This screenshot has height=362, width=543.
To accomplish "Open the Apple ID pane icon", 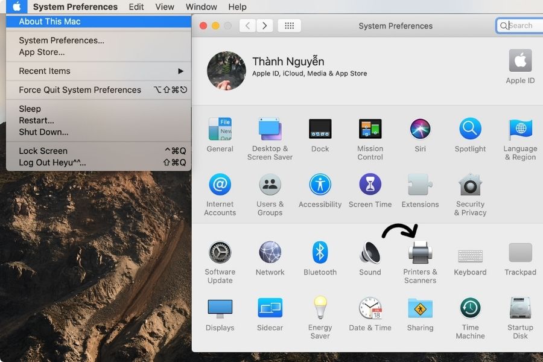I will click(x=520, y=60).
